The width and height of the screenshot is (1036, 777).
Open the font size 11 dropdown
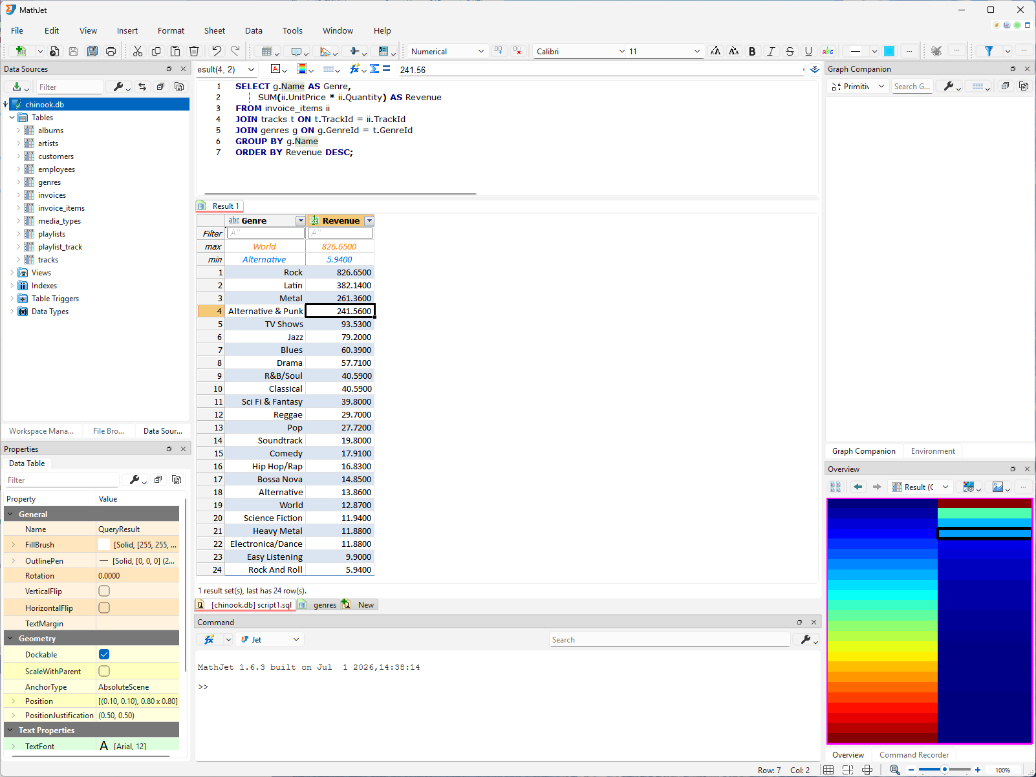pyautogui.click(x=664, y=51)
